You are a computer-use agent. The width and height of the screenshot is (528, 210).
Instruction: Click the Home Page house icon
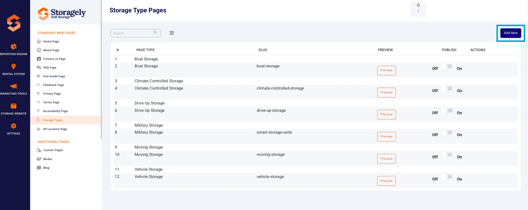(39, 41)
